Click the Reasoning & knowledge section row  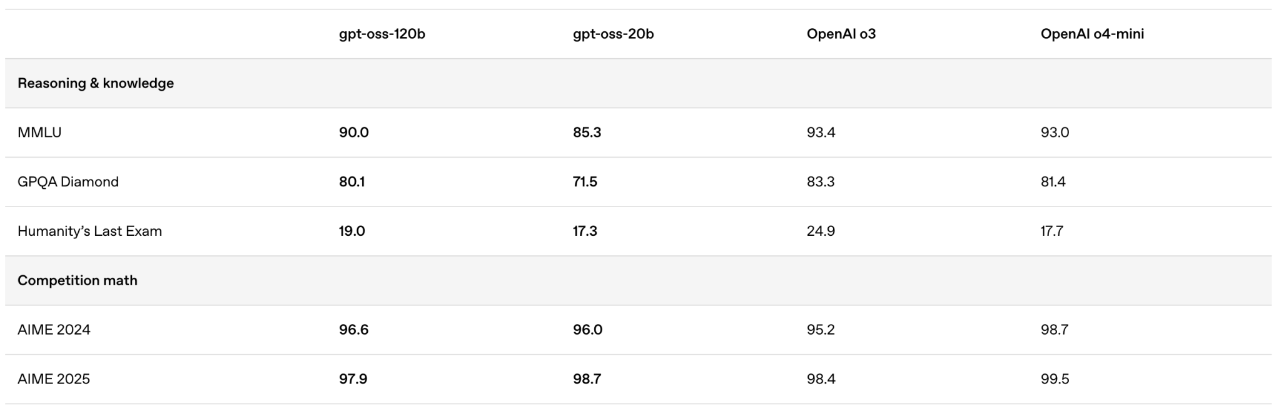tap(638, 83)
